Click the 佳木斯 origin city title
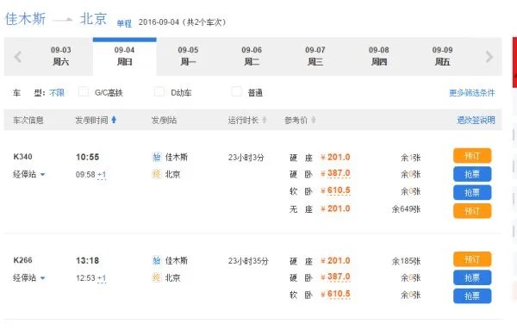This screenshot has width=517, height=336. pos(25,18)
